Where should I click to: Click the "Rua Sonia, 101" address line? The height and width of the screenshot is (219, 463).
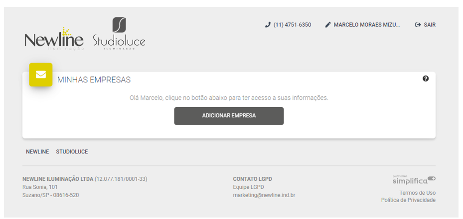click(x=40, y=187)
